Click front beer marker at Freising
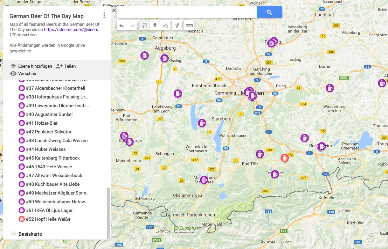The width and height of the screenshot is (388, 249). 271,43
